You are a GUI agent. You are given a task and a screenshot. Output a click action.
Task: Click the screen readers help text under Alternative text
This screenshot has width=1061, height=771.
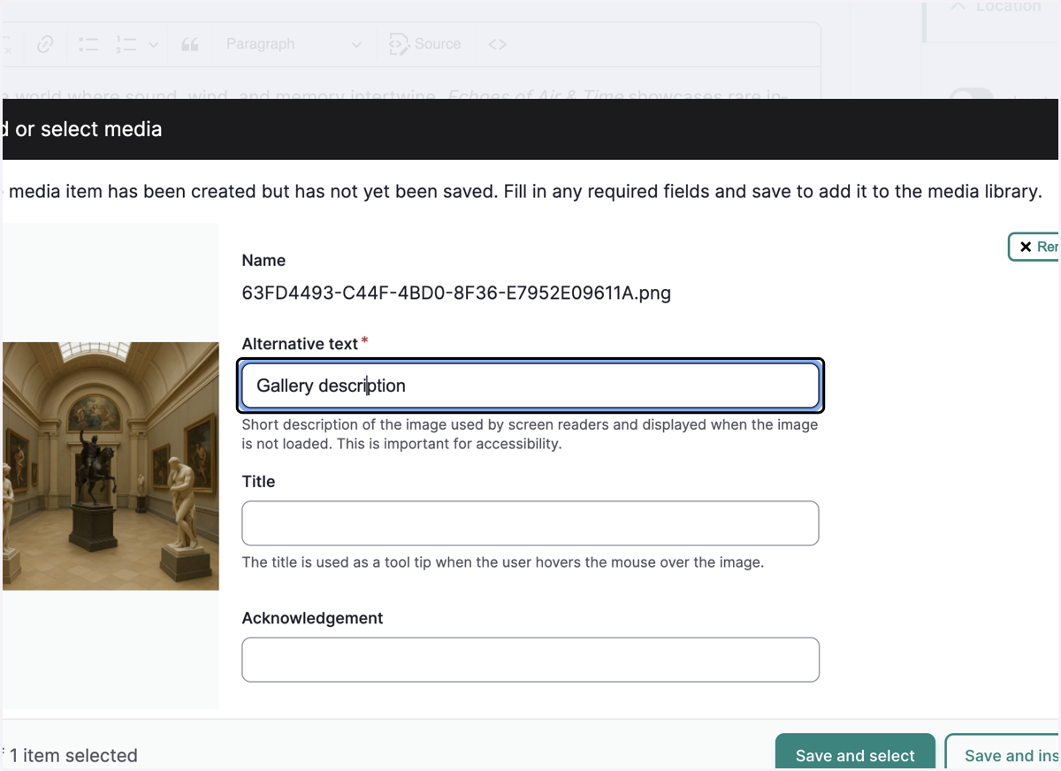[530, 434]
